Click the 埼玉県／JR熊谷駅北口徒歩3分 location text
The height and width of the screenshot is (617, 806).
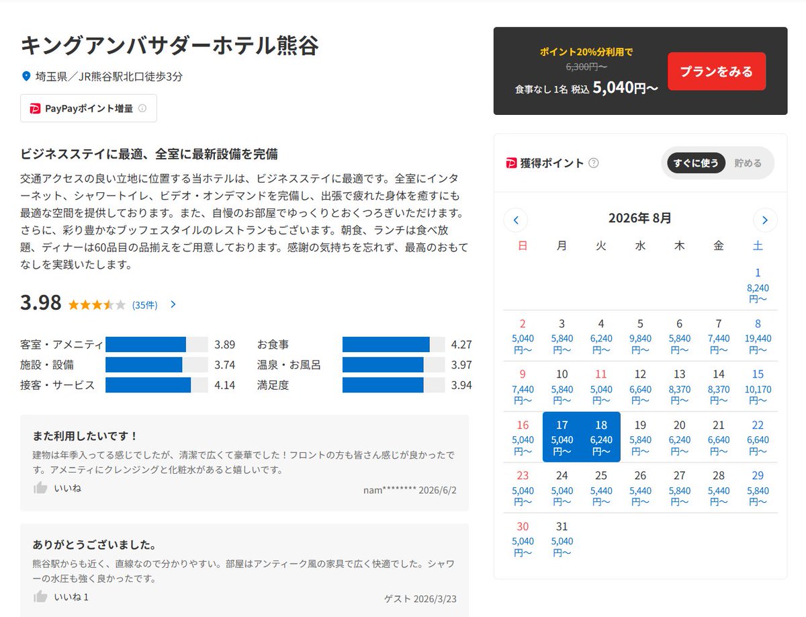tap(109, 77)
